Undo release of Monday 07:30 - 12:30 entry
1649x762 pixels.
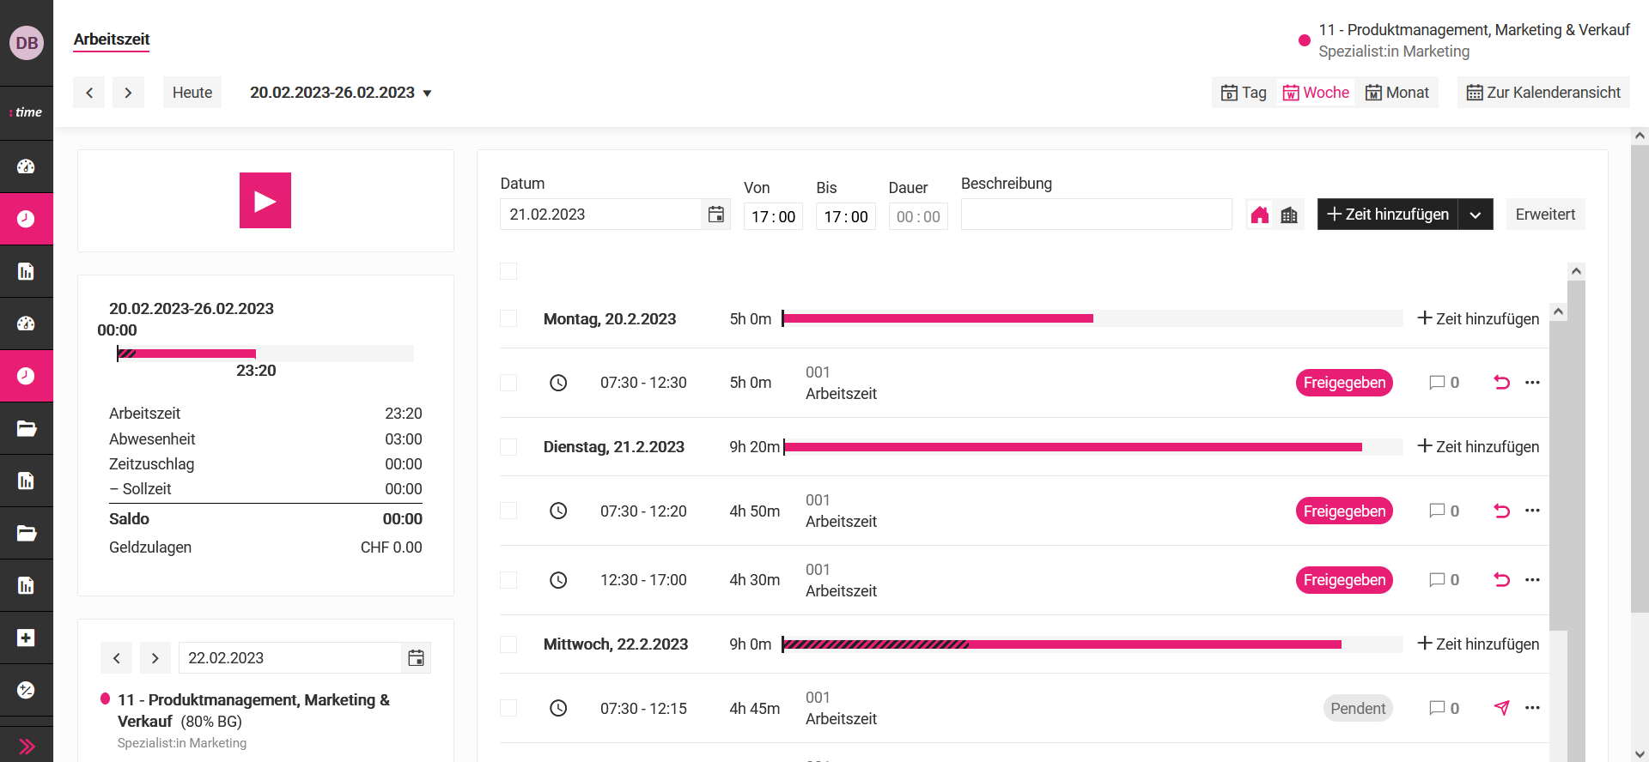point(1501,383)
